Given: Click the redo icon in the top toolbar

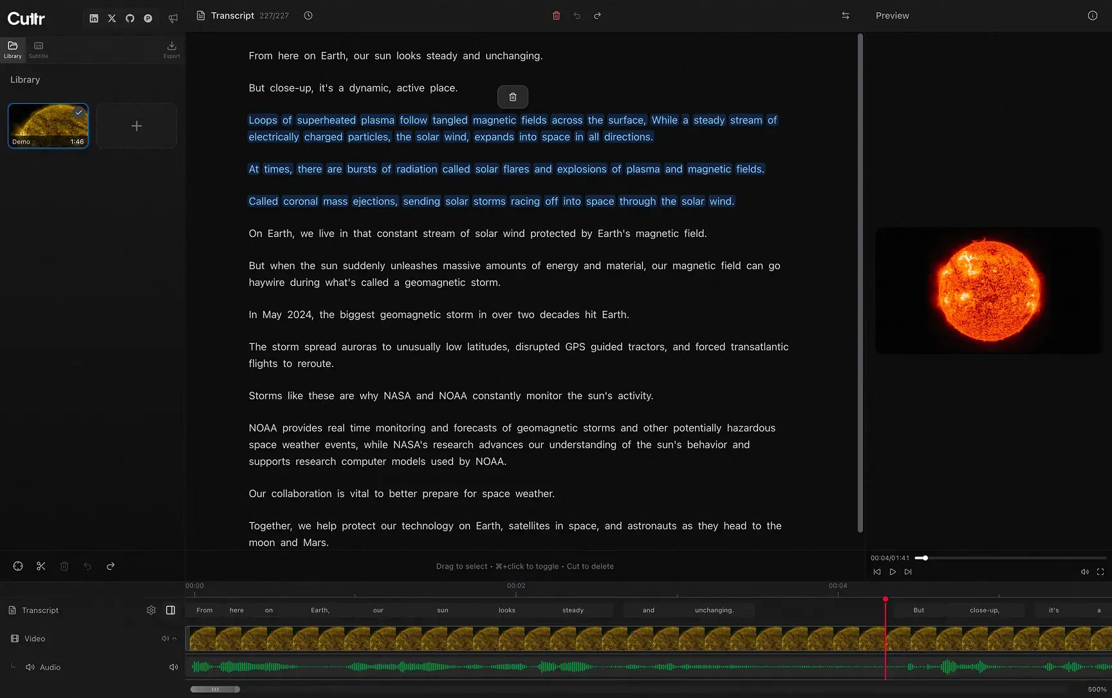Looking at the screenshot, I should tap(597, 15).
